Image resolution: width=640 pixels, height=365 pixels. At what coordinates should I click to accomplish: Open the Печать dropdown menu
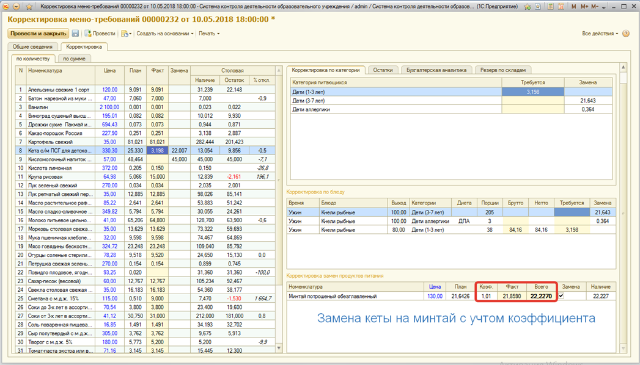point(209,34)
